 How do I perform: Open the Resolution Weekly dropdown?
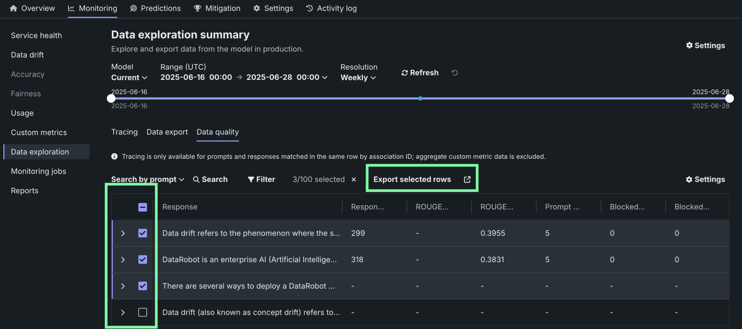tap(358, 78)
